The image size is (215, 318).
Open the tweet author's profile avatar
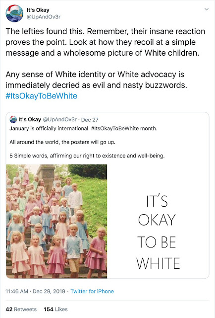click(x=14, y=13)
